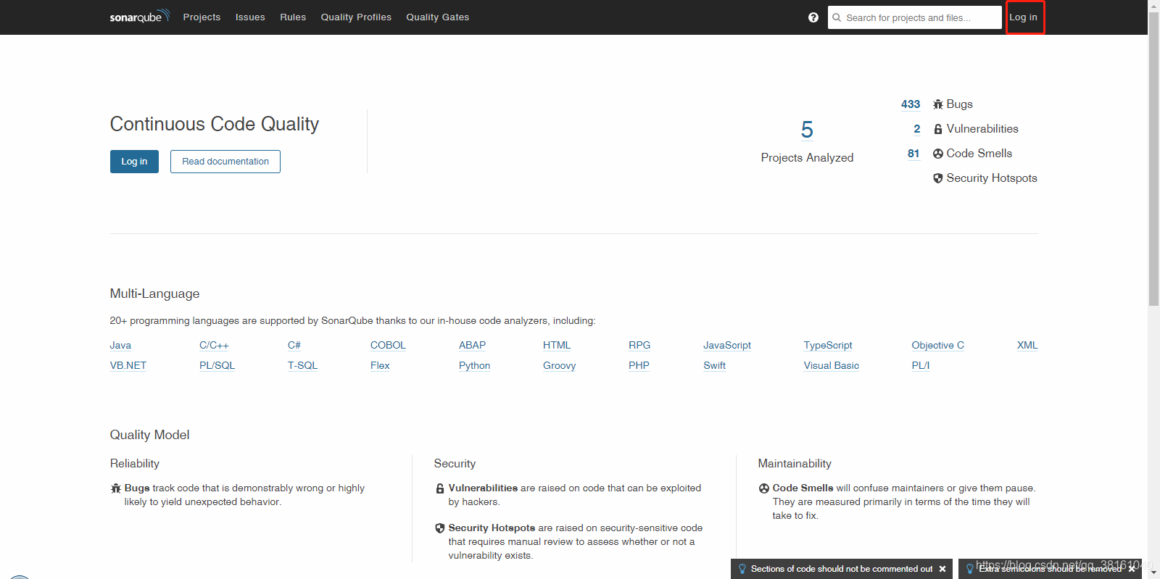Image resolution: width=1160 pixels, height=579 pixels.
Task: Open the ABAP language link
Action: (x=473, y=346)
